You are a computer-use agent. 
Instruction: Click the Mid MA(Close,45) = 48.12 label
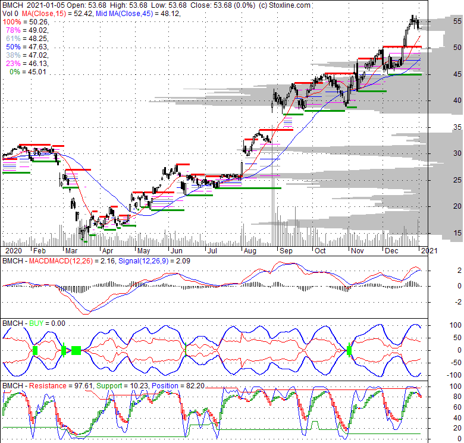click(x=137, y=14)
